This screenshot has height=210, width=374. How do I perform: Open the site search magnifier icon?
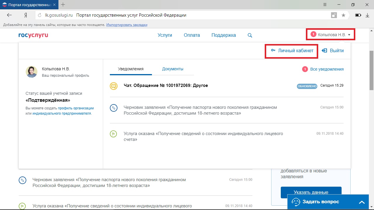[x=250, y=35]
